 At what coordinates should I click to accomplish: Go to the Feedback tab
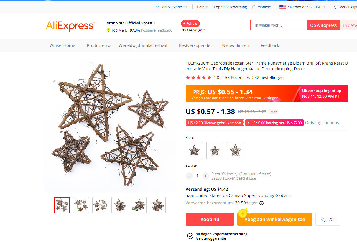pos(270,45)
